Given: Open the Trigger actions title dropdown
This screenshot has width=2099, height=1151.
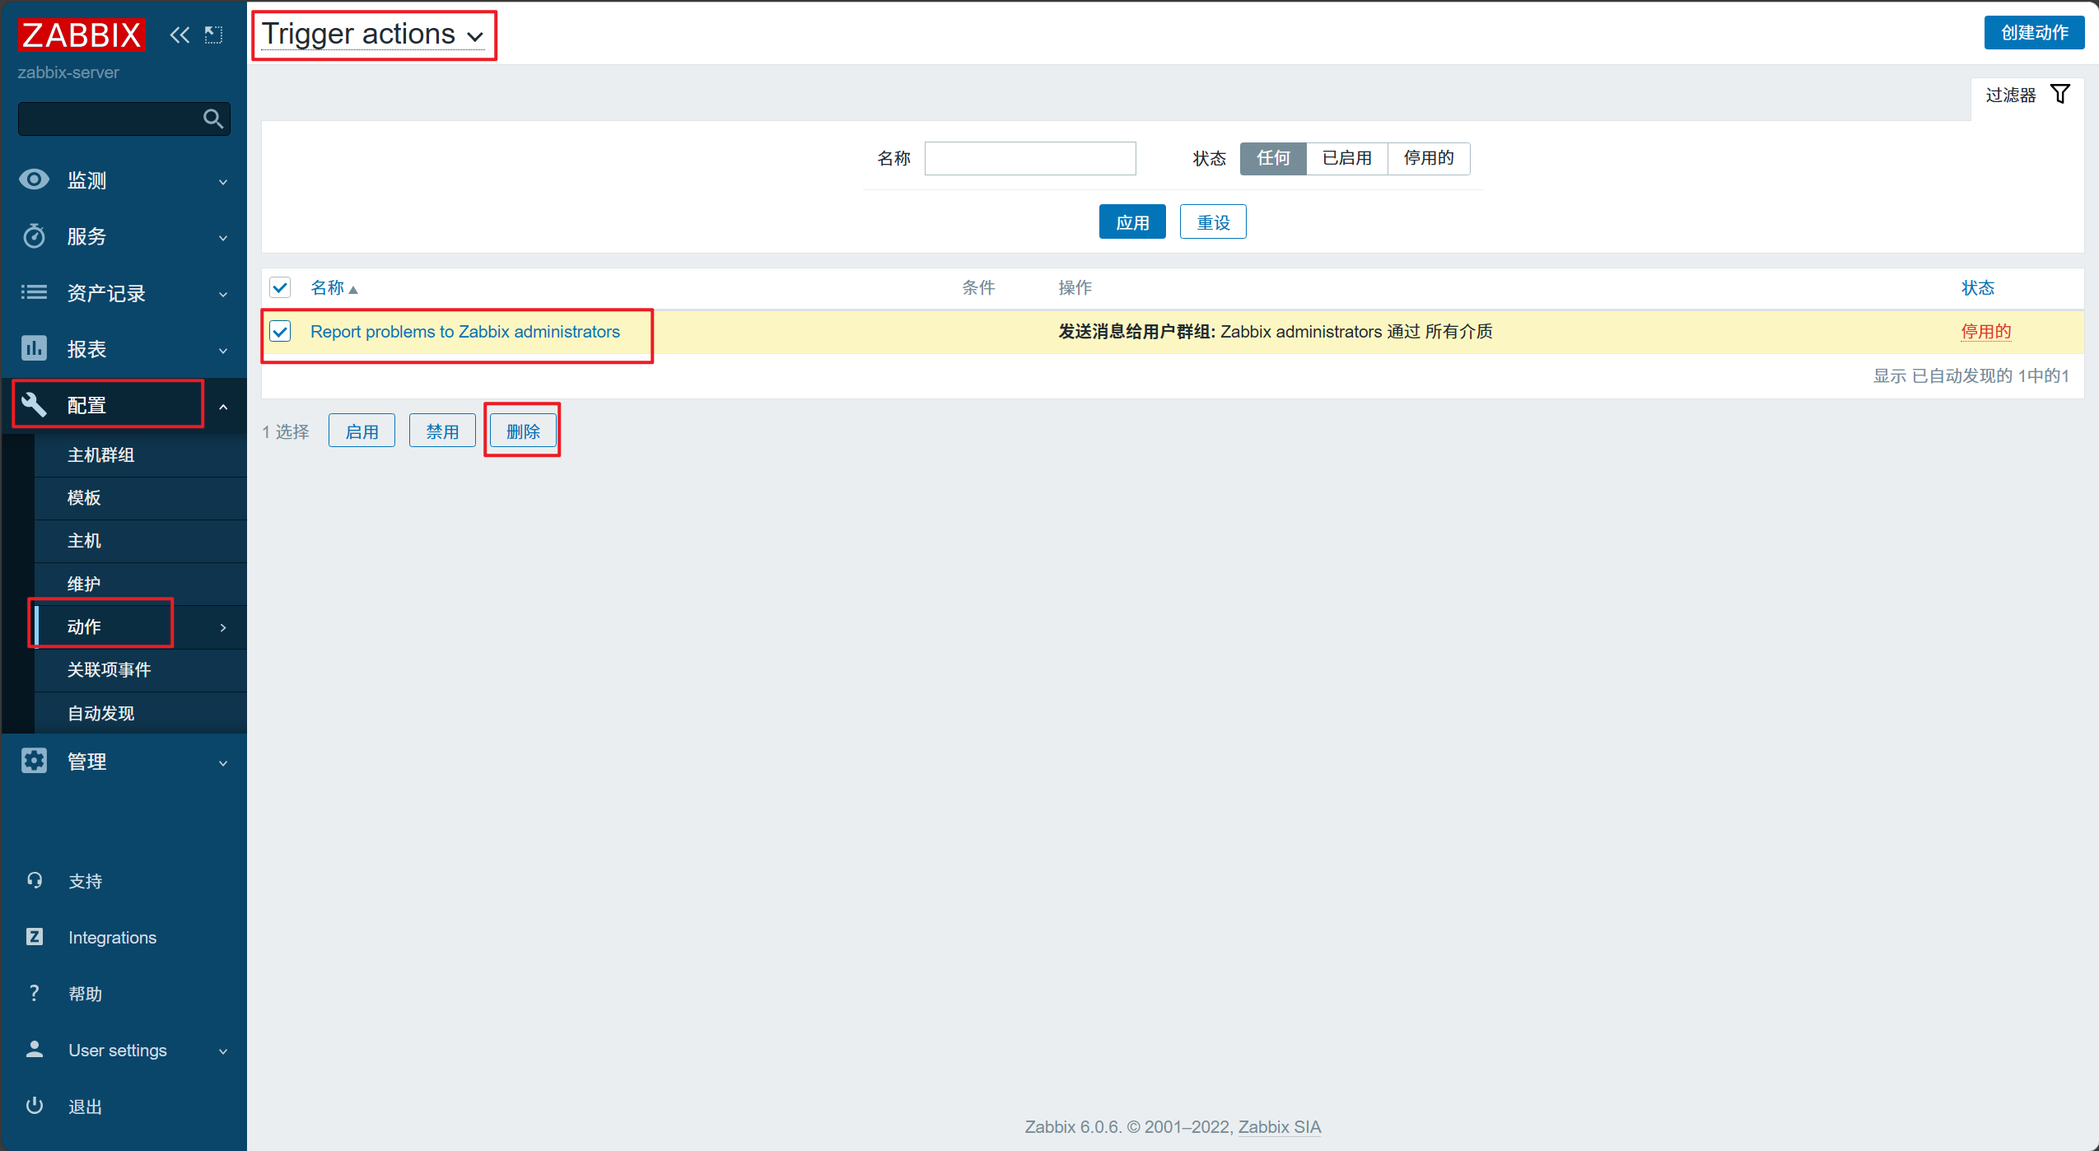Looking at the screenshot, I should coord(372,35).
